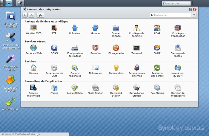The width and height of the screenshot is (209, 136).
Task: Open Mise à jour du DSM
Action: 178,71
